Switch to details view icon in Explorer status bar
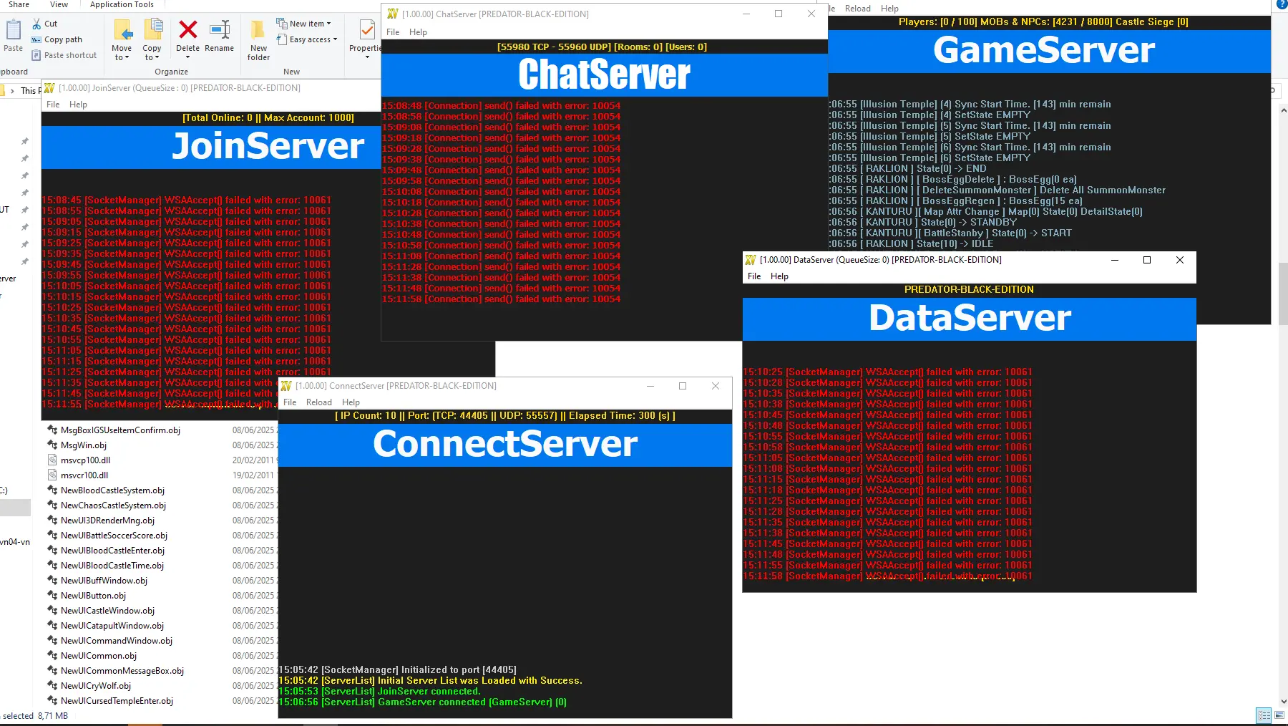Image resolution: width=1288 pixels, height=726 pixels. click(x=1264, y=715)
